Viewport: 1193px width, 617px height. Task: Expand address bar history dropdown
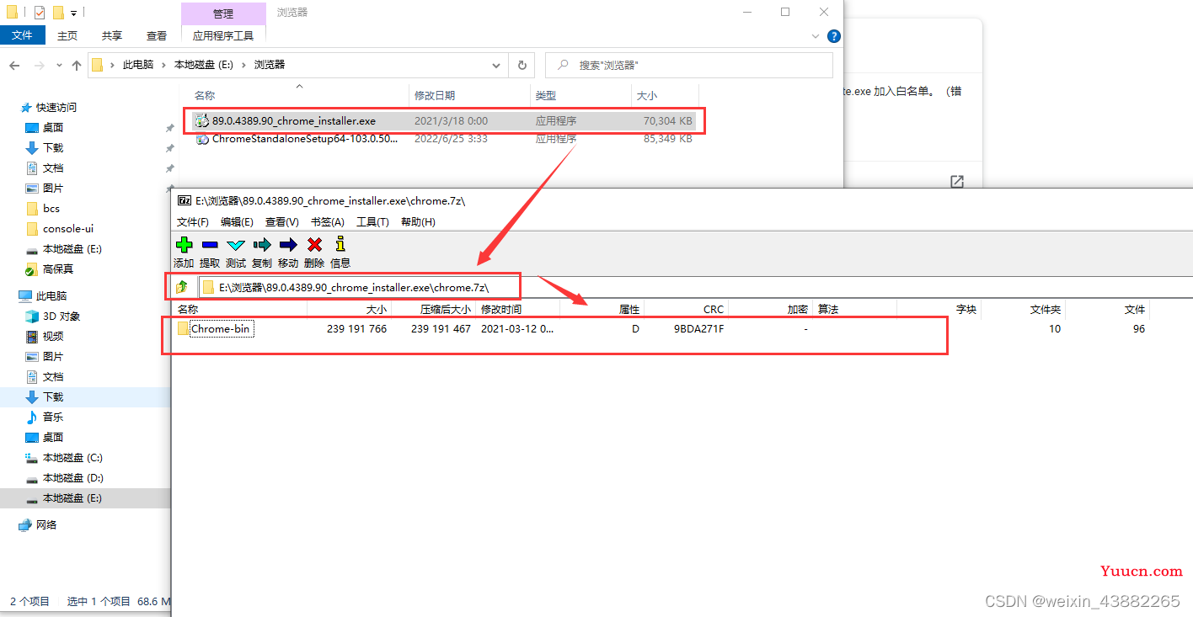(495, 65)
